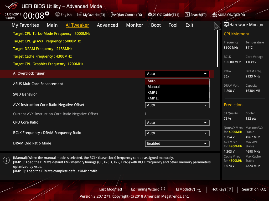Select DRAM Odd Ratio Mode label
Screen dimensions: 269x201
click(32, 143)
